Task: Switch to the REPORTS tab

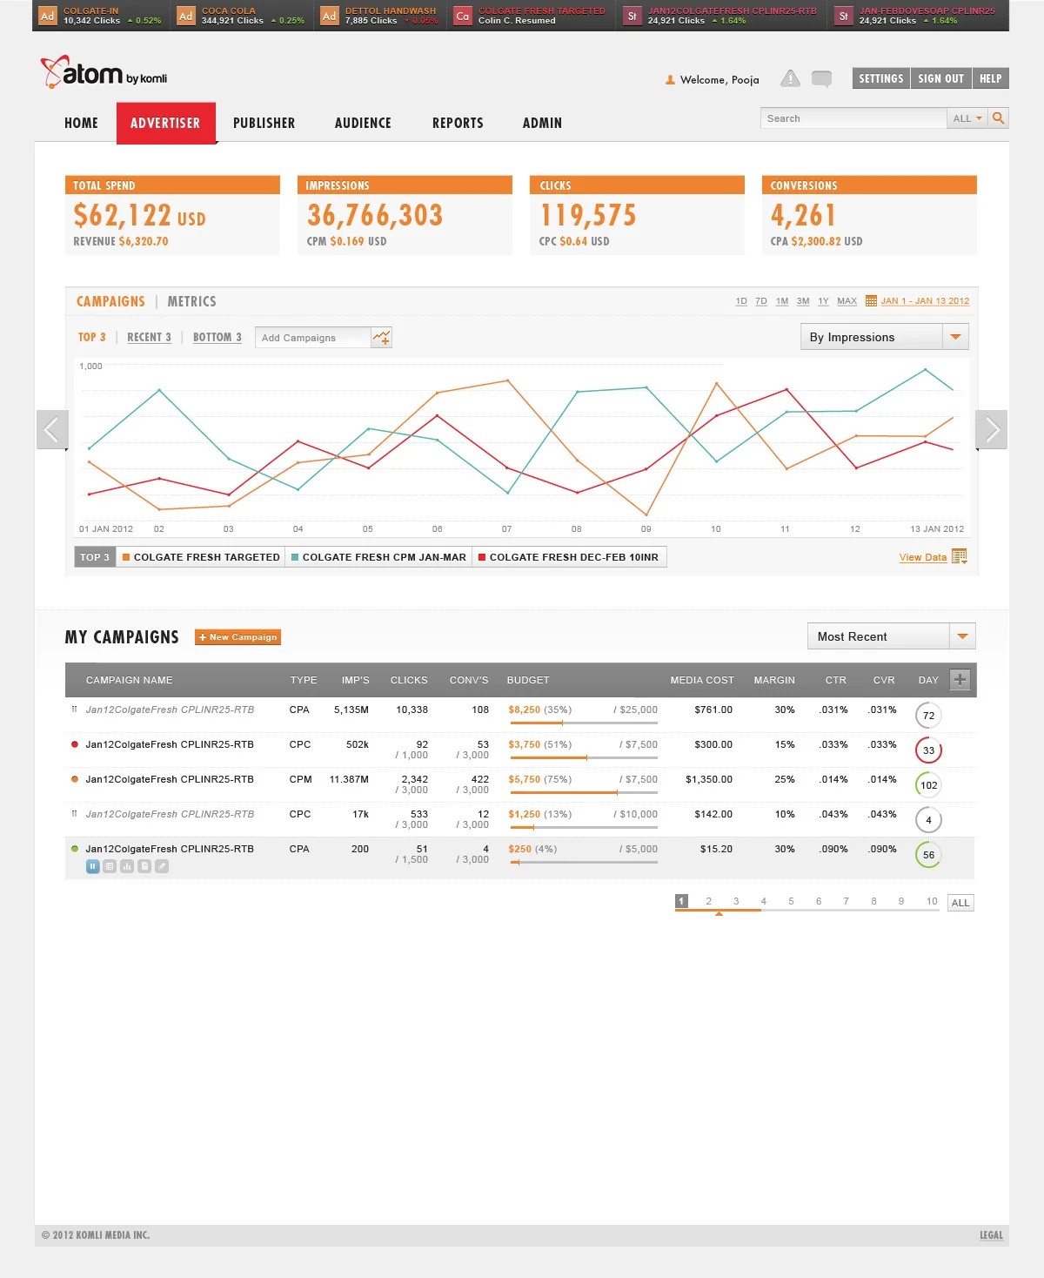Action: click(x=458, y=123)
